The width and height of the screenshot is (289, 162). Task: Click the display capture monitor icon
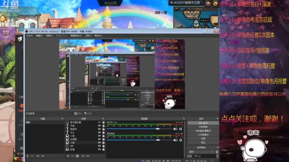(x=68, y=122)
